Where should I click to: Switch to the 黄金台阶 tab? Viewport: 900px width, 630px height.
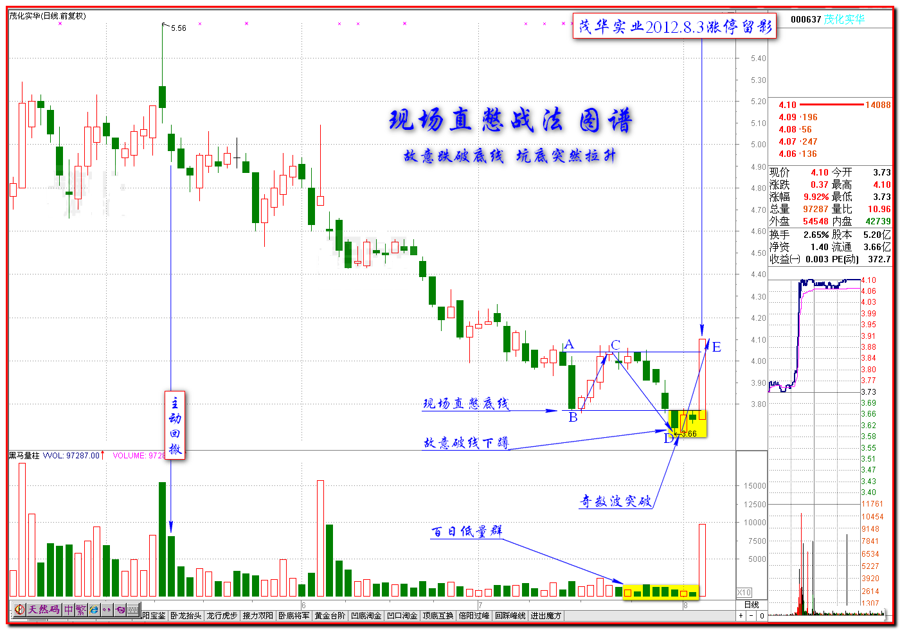click(330, 616)
